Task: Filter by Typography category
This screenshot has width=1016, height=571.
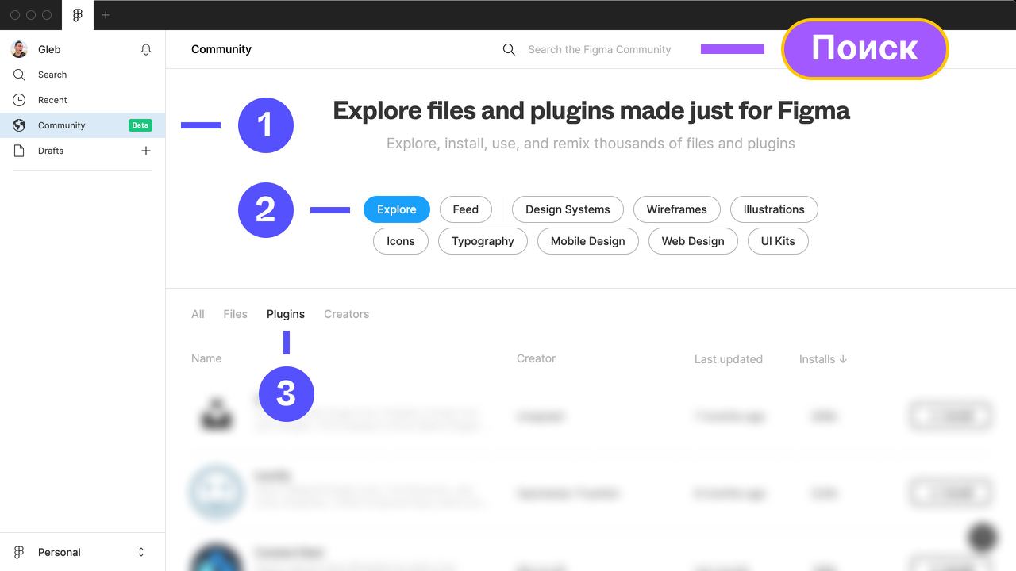Action: (483, 241)
